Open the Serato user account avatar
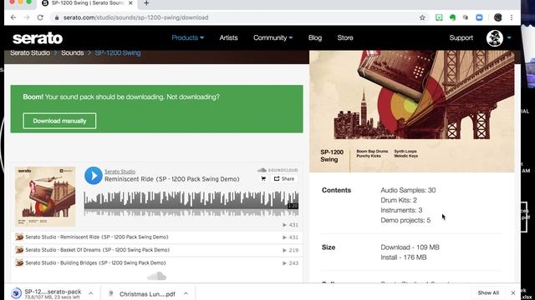Screen dimensions: 535x300 [x=494, y=37]
